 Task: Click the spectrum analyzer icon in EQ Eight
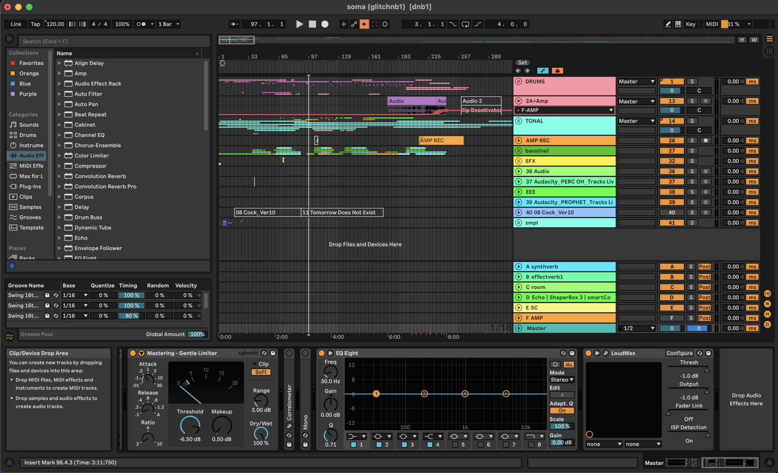click(x=569, y=364)
